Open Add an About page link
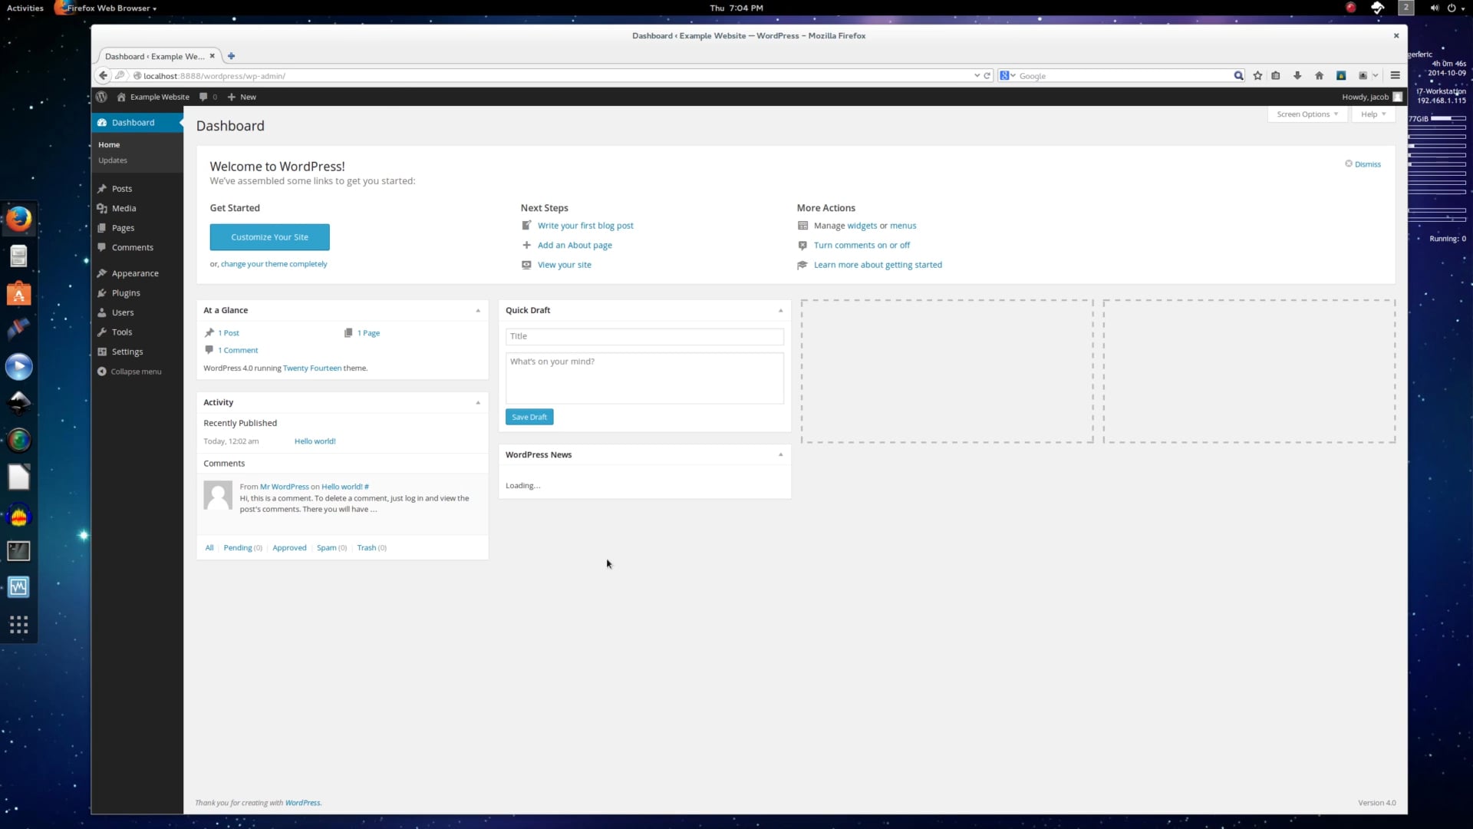Image resolution: width=1473 pixels, height=829 pixels. point(575,246)
